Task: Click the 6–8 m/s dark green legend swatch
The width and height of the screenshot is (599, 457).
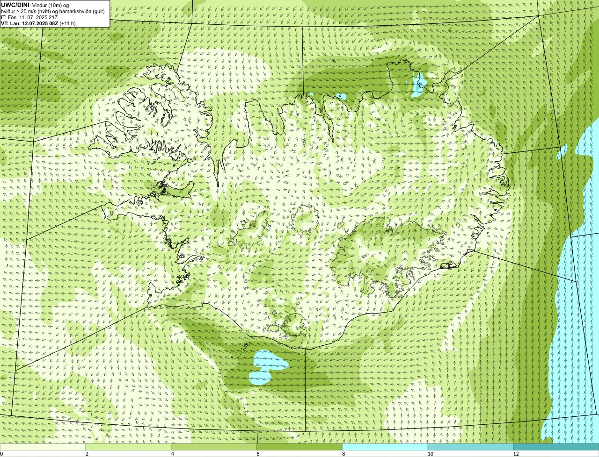Action: pyautogui.click(x=299, y=447)
